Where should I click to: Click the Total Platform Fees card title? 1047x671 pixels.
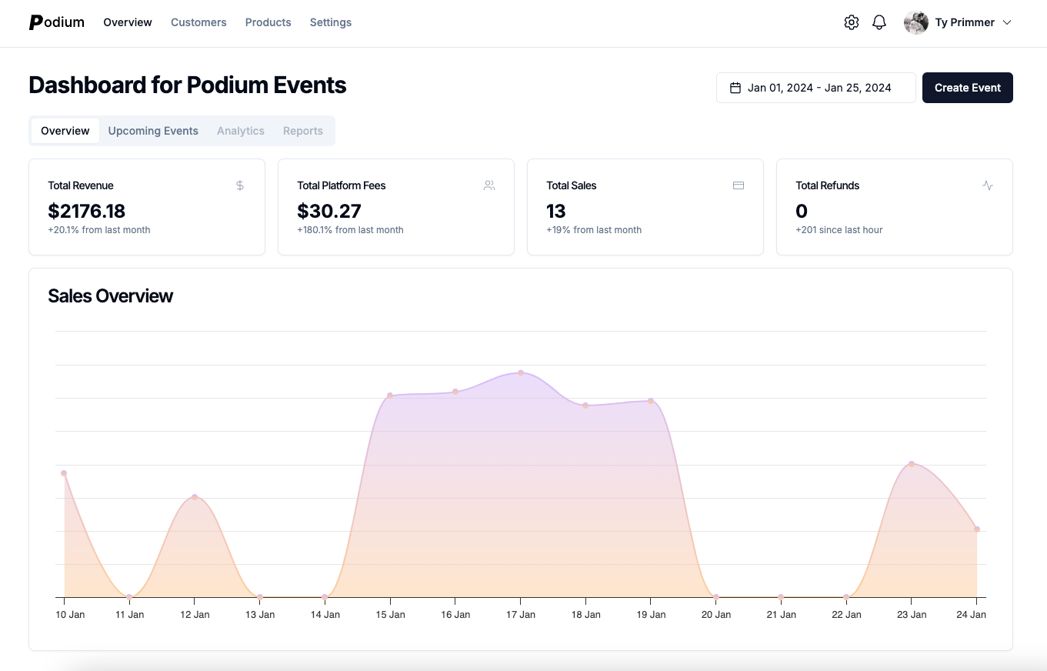(342, 185)
